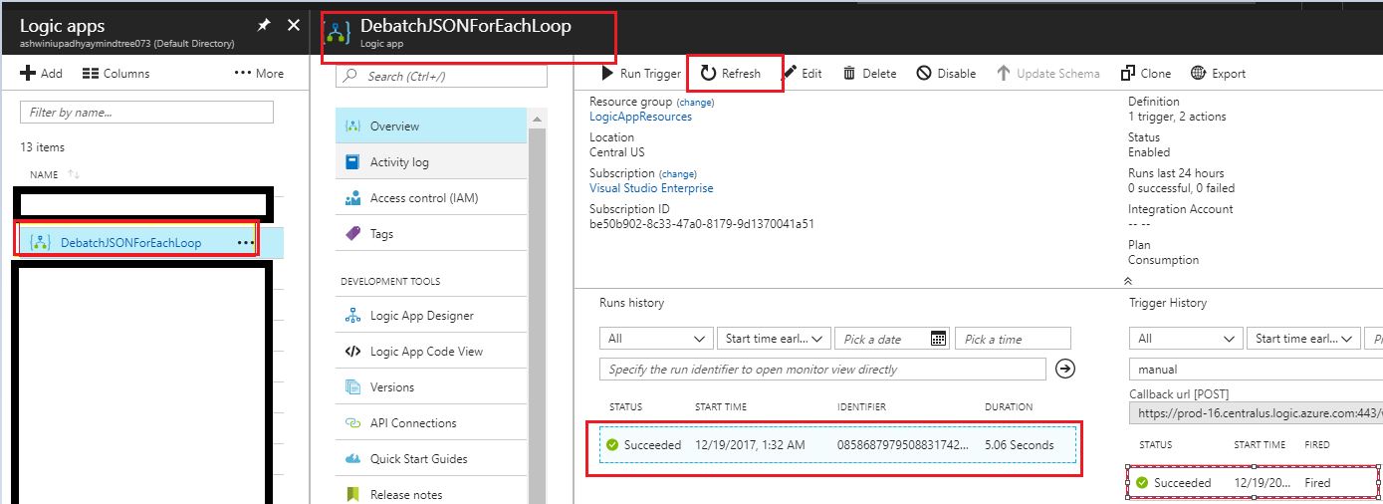Collapse the essentials section chevron
This screenshot has width=1383, height=504.
pos(1127,282)
